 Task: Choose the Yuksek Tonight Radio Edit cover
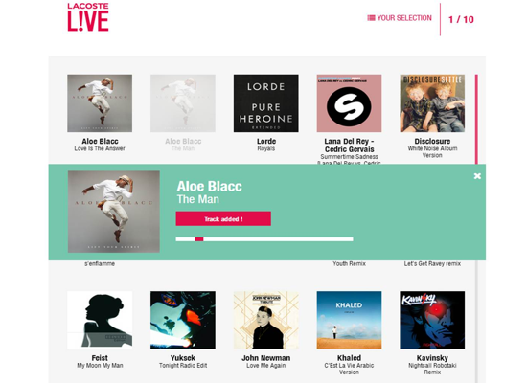click(183, 320)
